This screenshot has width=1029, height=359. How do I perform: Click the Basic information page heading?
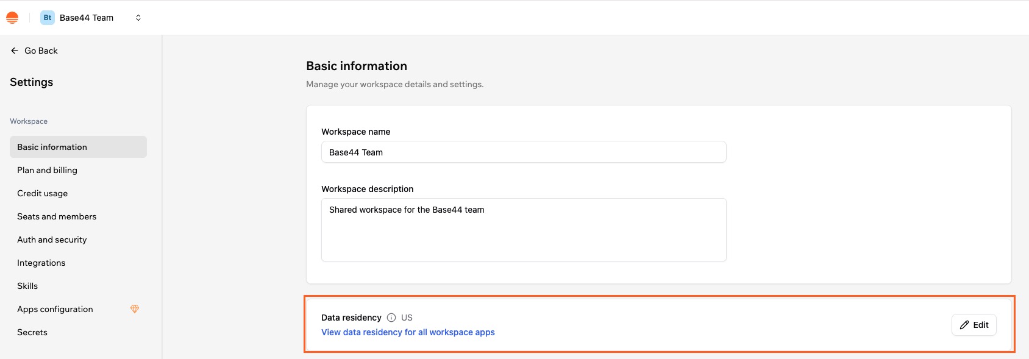pyautogui.click(x=357, y=66)
